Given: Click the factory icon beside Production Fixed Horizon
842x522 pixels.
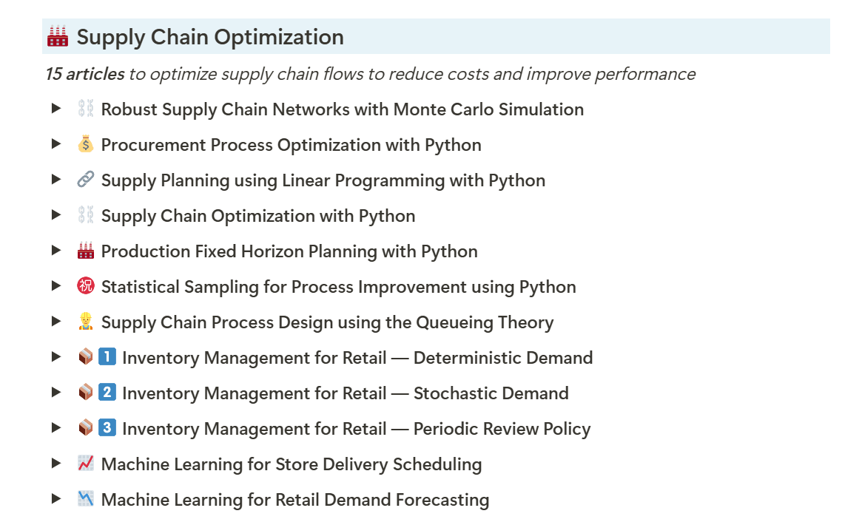Looking at the screenshot, I should 86,251.
